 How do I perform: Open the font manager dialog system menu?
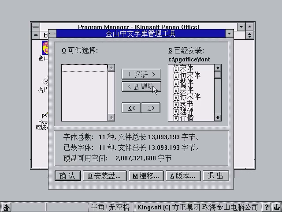pos(52,34)
